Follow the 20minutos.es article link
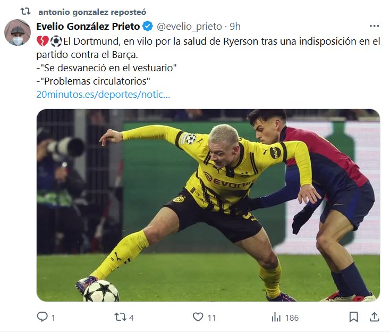Viewport: 390px width, 334px height. tap(103, 95)
